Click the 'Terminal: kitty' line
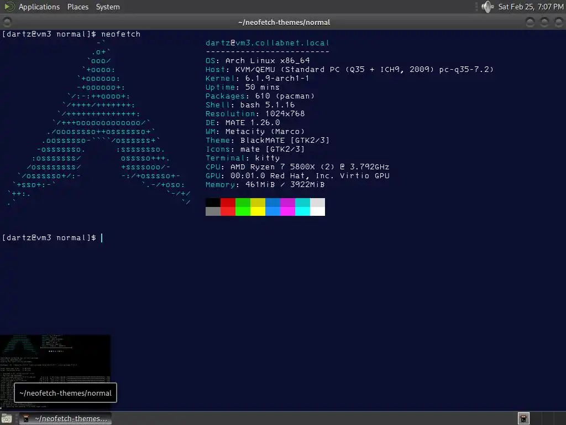The width and height of the screenshot is (566, 425). 243,158
